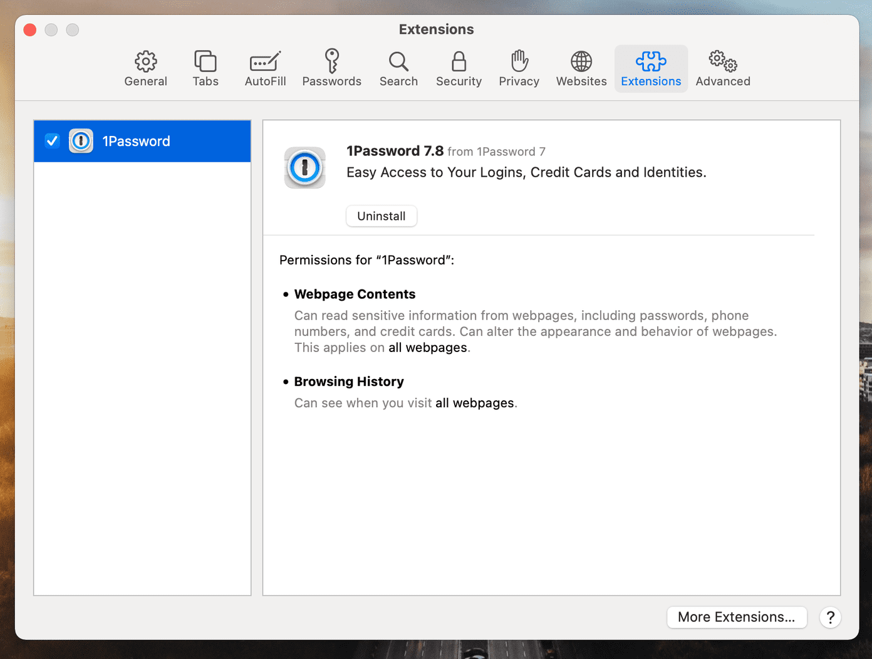
Task: Open More Extensions in App Store
Action: 737,617
